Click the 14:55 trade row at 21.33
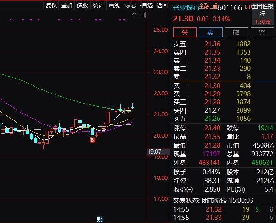276x223 pixels. pyautogui.click(x=223, y=218)
